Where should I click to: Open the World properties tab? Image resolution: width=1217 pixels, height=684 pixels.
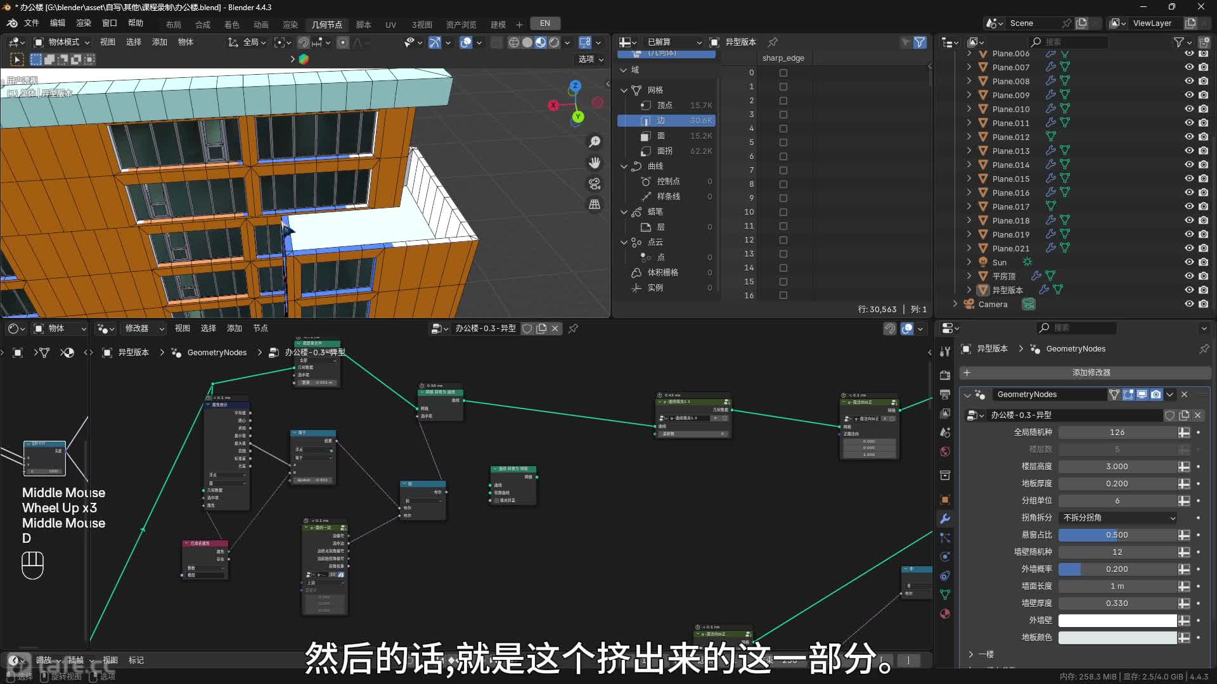coord(945,452)
